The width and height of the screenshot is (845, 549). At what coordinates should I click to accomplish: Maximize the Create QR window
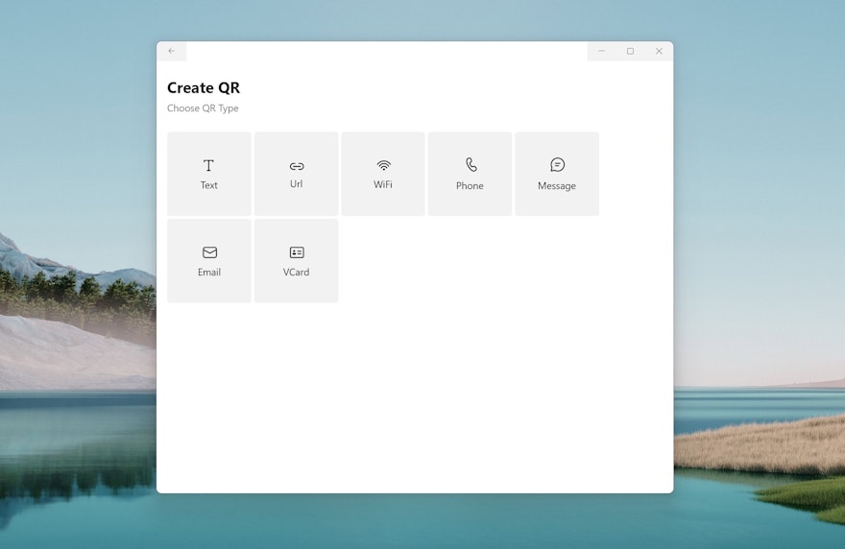click(x=630, y=51)
